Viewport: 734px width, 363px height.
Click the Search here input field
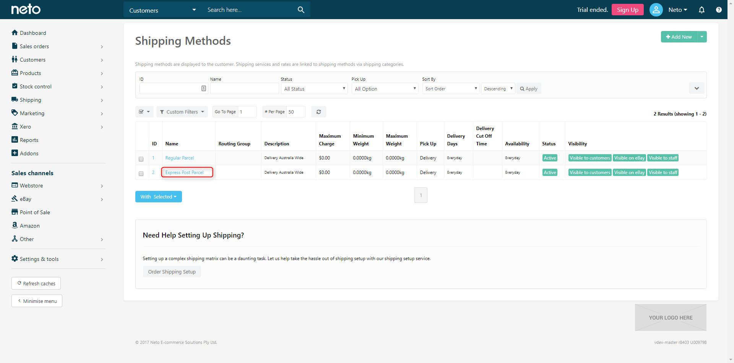[248, 10]
